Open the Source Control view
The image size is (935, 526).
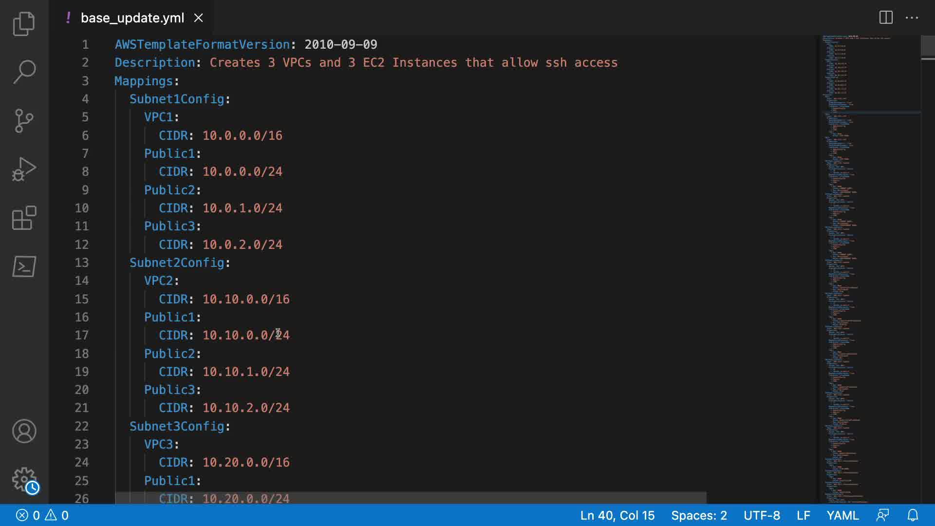pyautogui.click(x=24, y=120)
